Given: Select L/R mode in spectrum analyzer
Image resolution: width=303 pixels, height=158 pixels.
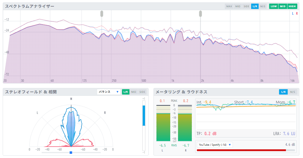Looking at the screenshot, I should click(255, 6).
